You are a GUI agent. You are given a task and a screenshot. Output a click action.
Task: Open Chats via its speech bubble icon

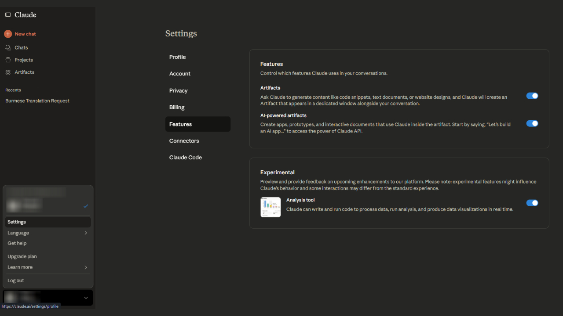tap(8, 47)
